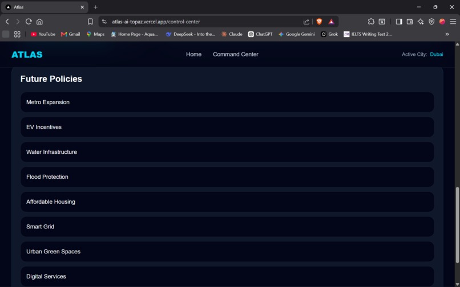
Task: Open the ChatGPT bookmark
Action: (260, 34)
